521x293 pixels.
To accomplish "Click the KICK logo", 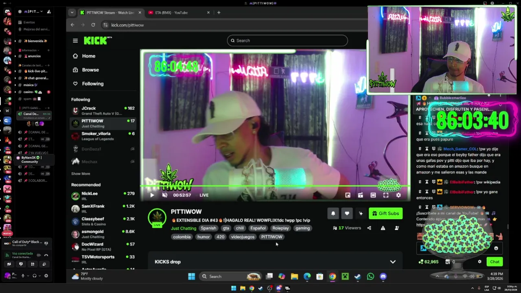I will coord(97,40).
